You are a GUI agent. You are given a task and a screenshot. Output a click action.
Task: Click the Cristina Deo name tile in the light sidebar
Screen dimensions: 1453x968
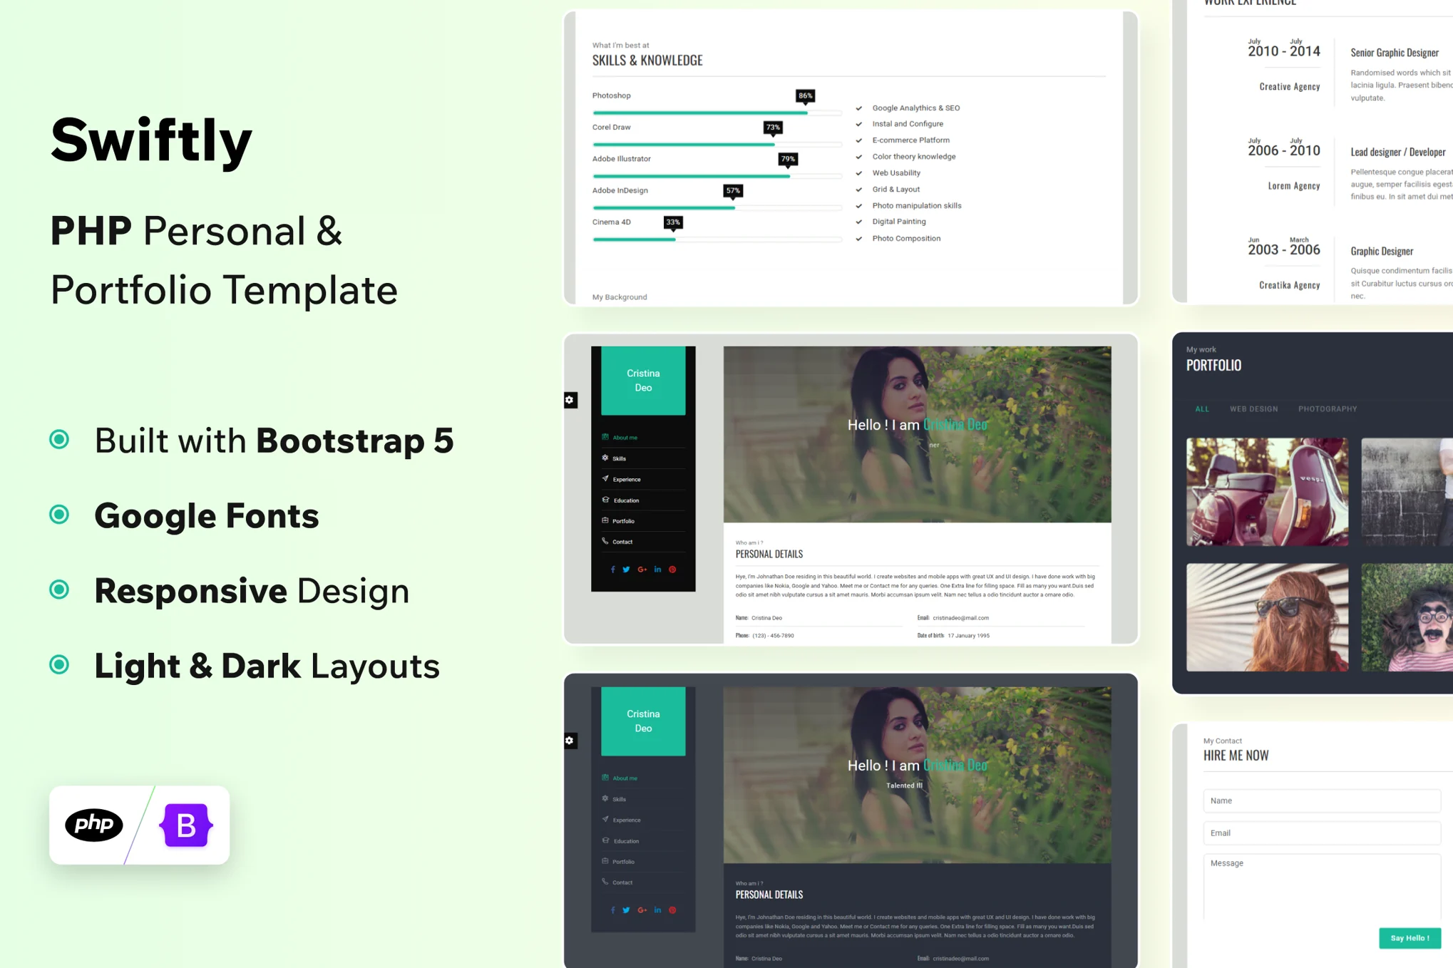pyautogui.click(x=643, y=381)
